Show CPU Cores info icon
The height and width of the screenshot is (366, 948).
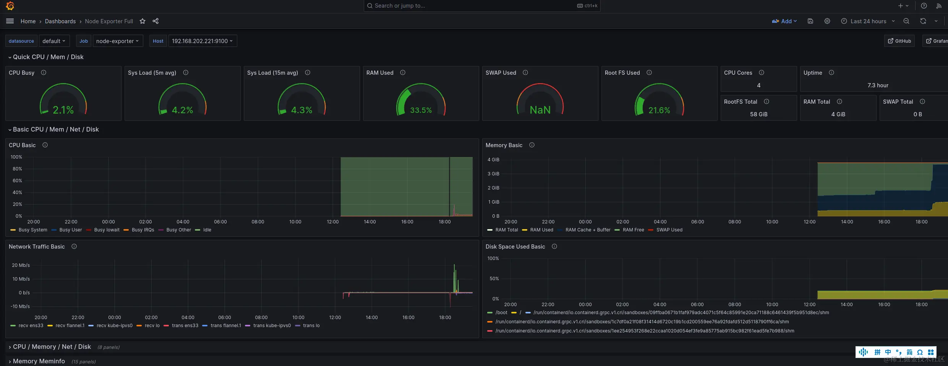[762, 72]
